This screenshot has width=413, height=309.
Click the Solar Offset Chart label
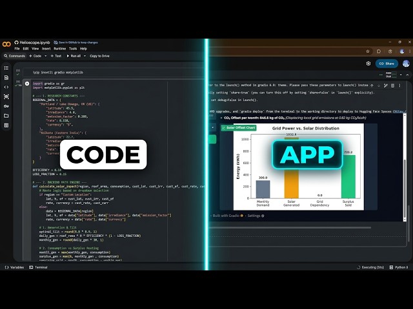click(x=239, y=127)
